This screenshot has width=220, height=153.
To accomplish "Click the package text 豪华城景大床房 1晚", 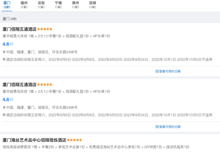I will [x=18, y=36].
